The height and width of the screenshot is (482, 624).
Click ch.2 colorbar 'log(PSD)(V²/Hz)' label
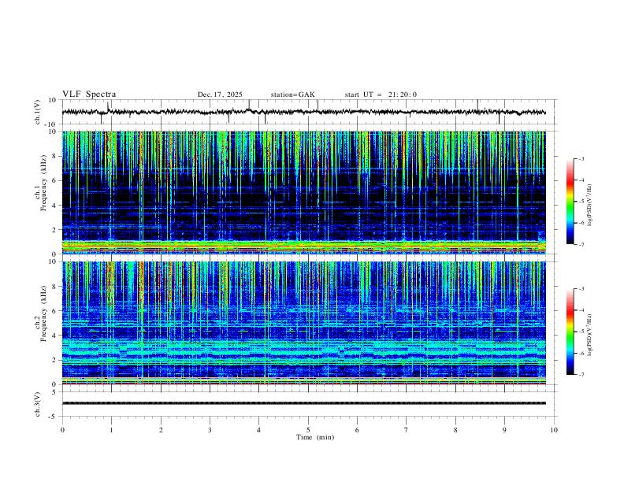(590, 336)
